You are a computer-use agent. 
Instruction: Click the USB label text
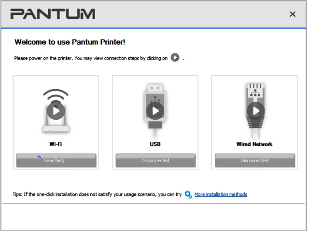155,144
